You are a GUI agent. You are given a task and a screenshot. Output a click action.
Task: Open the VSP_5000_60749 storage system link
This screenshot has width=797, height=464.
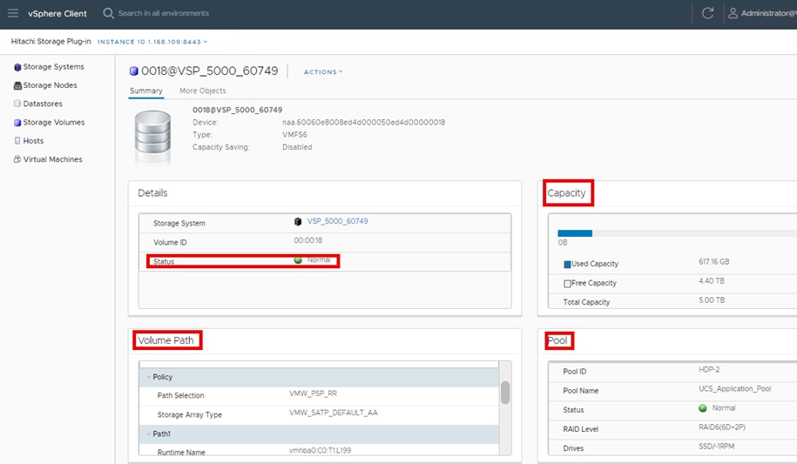pyautogui.click(x=338, y=222)
